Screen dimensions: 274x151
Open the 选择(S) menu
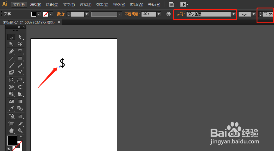86,5
